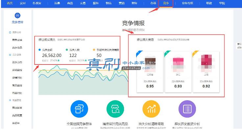Open the 财务 navigation tab
The image size is (242, 130).
134,3
